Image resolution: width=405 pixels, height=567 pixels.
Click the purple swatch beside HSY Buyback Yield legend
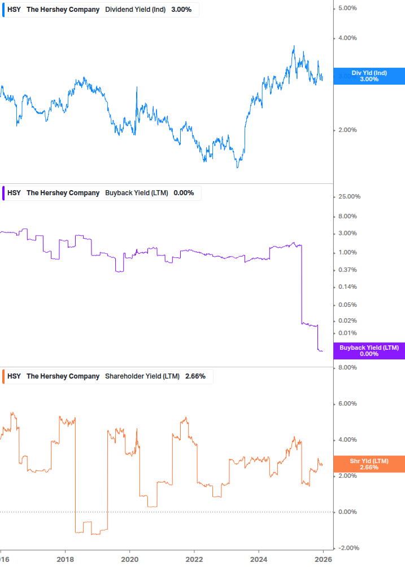pyautogui.click(x=3, y=193)
